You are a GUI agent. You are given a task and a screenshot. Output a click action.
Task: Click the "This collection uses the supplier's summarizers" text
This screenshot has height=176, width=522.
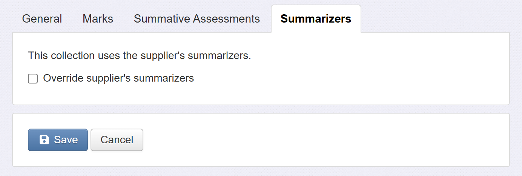(x=140, y=56)
